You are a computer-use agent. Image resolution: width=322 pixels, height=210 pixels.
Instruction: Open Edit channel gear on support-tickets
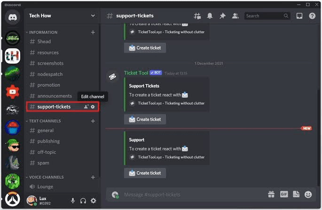tap(93, 107)
